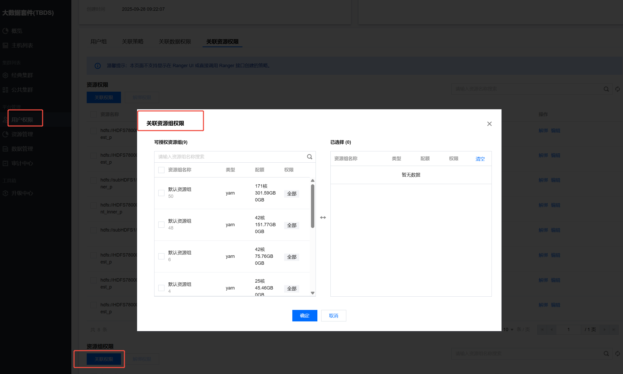Click the 清空 clear link
The width and height of the screenshot is (623, 374).
tap(480, 159)
